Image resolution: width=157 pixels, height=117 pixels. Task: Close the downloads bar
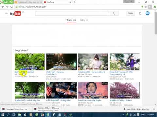coord(154,109)
